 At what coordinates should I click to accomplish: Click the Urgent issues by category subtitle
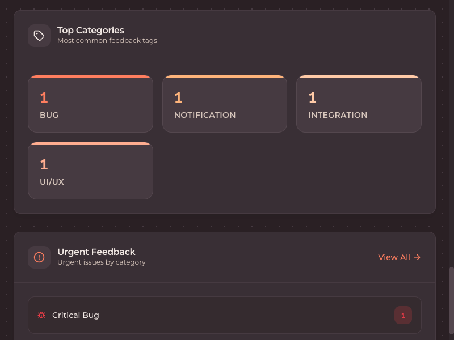pyautogui.click(x=102, y=262)
